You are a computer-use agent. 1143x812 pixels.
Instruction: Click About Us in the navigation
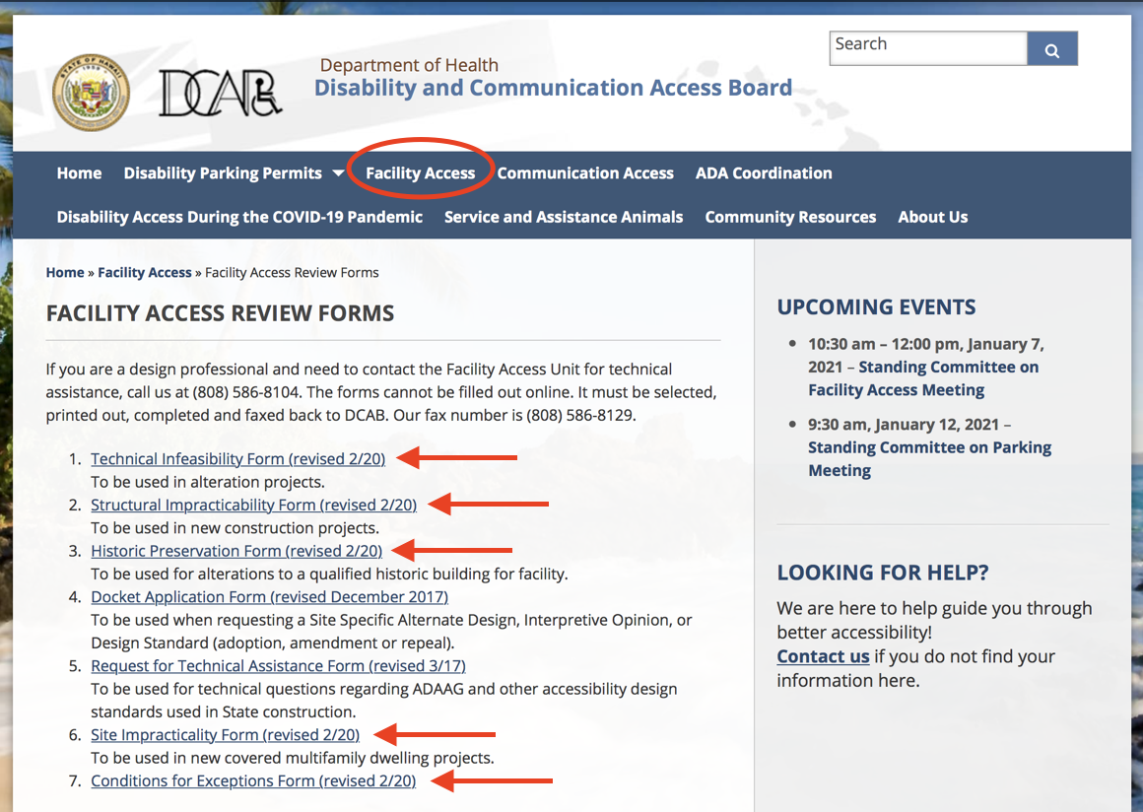pos(932,217)
